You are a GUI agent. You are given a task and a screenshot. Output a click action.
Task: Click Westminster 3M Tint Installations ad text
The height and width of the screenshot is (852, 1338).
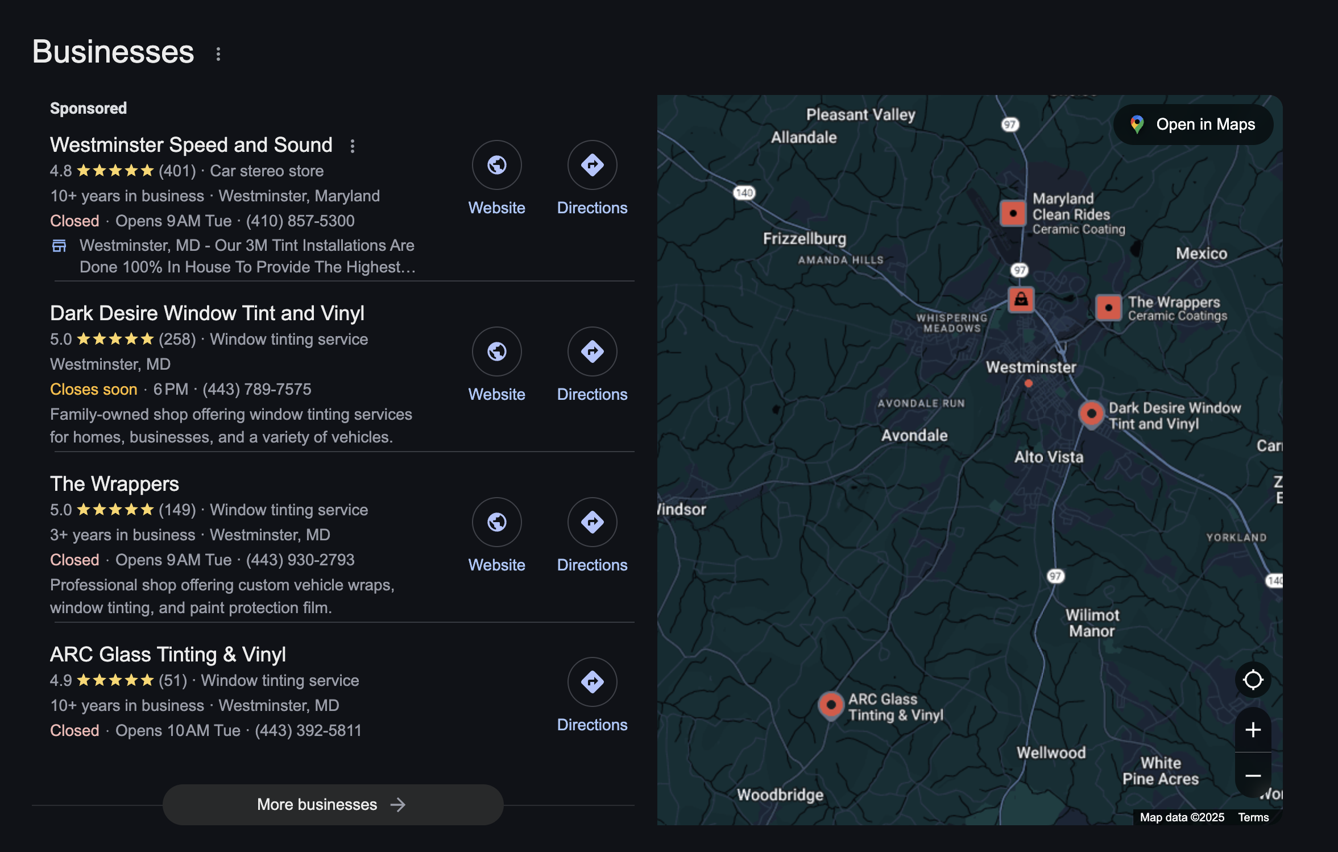coord(247,257)
